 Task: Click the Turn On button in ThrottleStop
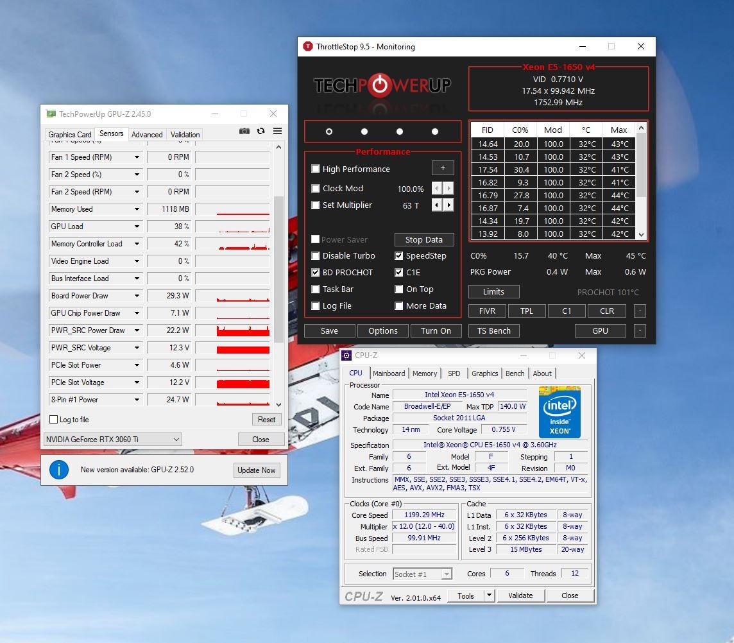point(436,330)
